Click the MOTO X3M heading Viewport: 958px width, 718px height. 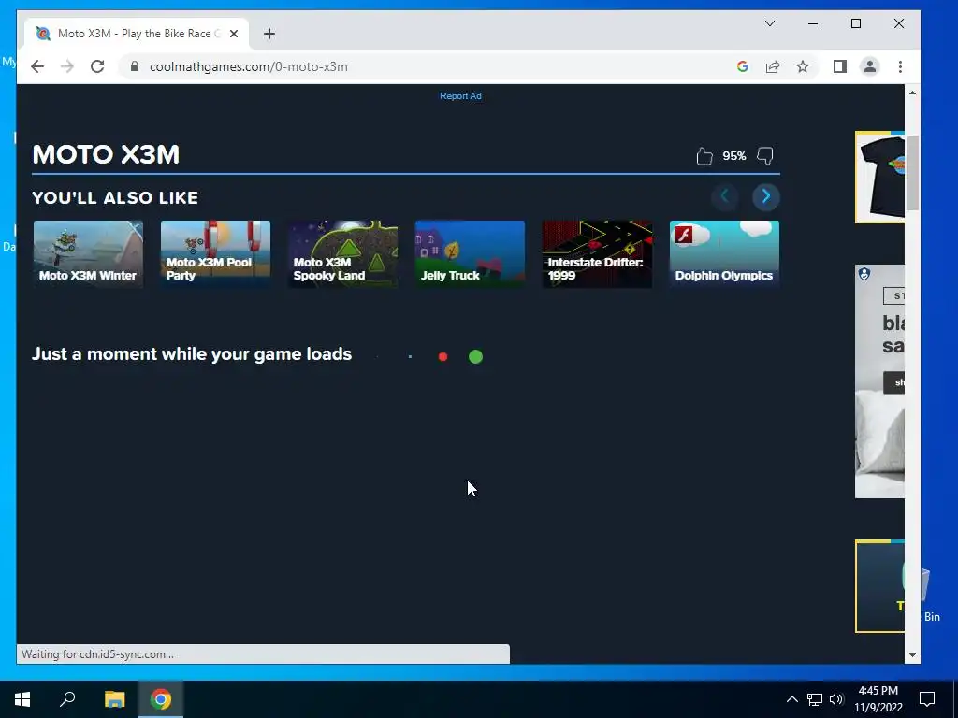click(x=106, y=154)
